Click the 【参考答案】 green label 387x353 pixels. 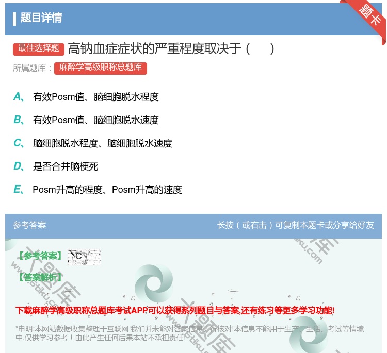[x=40, y=256]
